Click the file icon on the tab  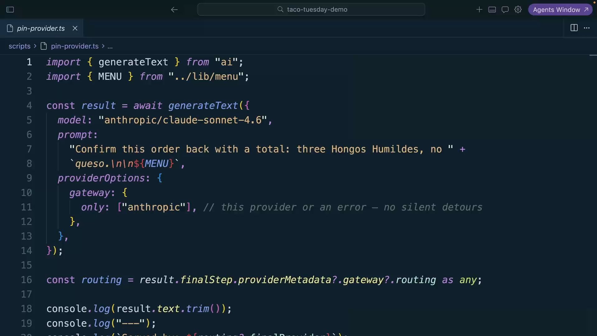pos(10,28)
